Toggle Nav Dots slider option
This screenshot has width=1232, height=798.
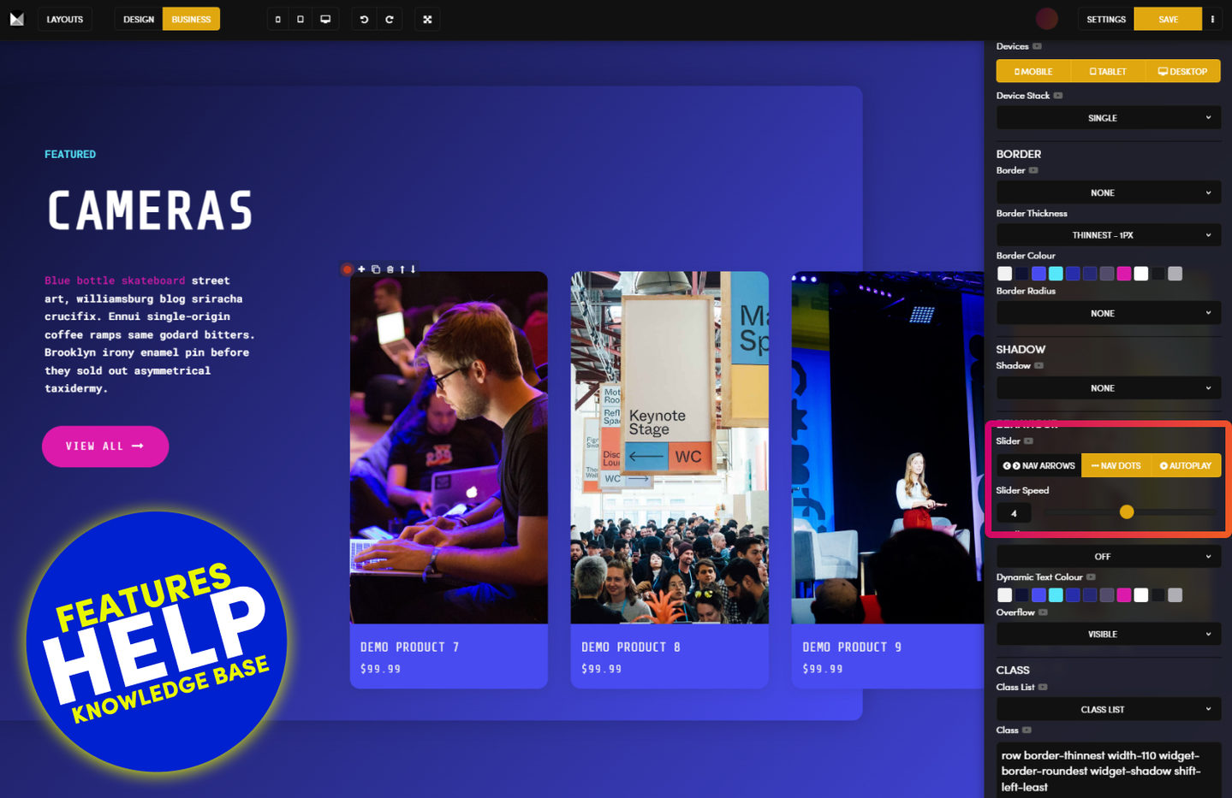click(x=1116, y=465)
